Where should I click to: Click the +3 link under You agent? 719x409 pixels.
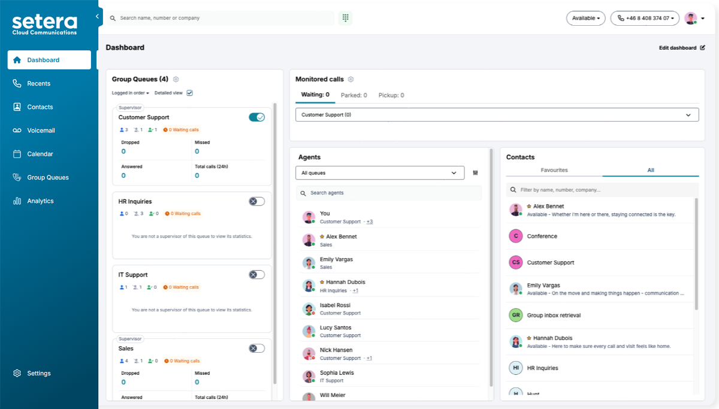(370, 222)
